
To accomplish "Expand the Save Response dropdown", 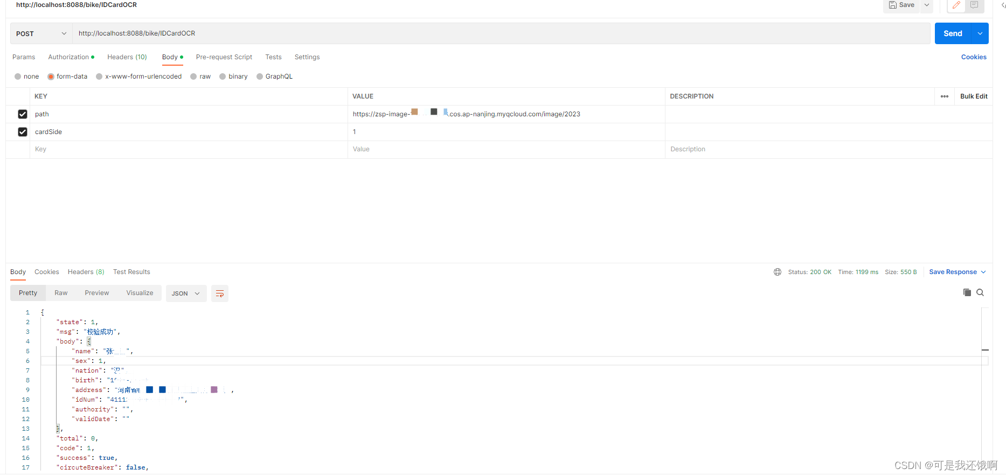I will point(983,272).
